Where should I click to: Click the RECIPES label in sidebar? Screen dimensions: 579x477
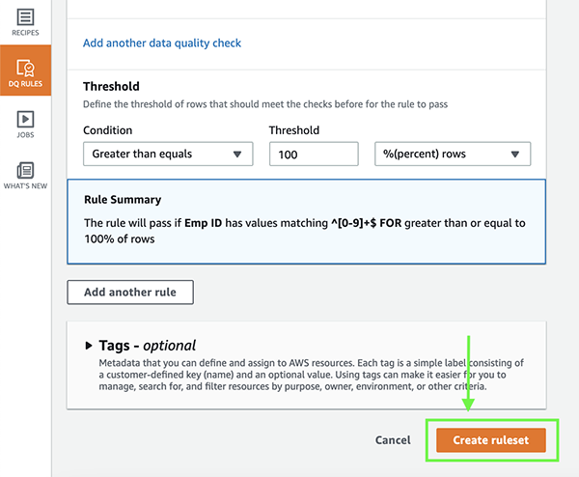point(25,33)
